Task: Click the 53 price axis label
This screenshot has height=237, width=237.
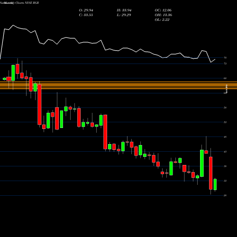Action: (x=225, y=122)
